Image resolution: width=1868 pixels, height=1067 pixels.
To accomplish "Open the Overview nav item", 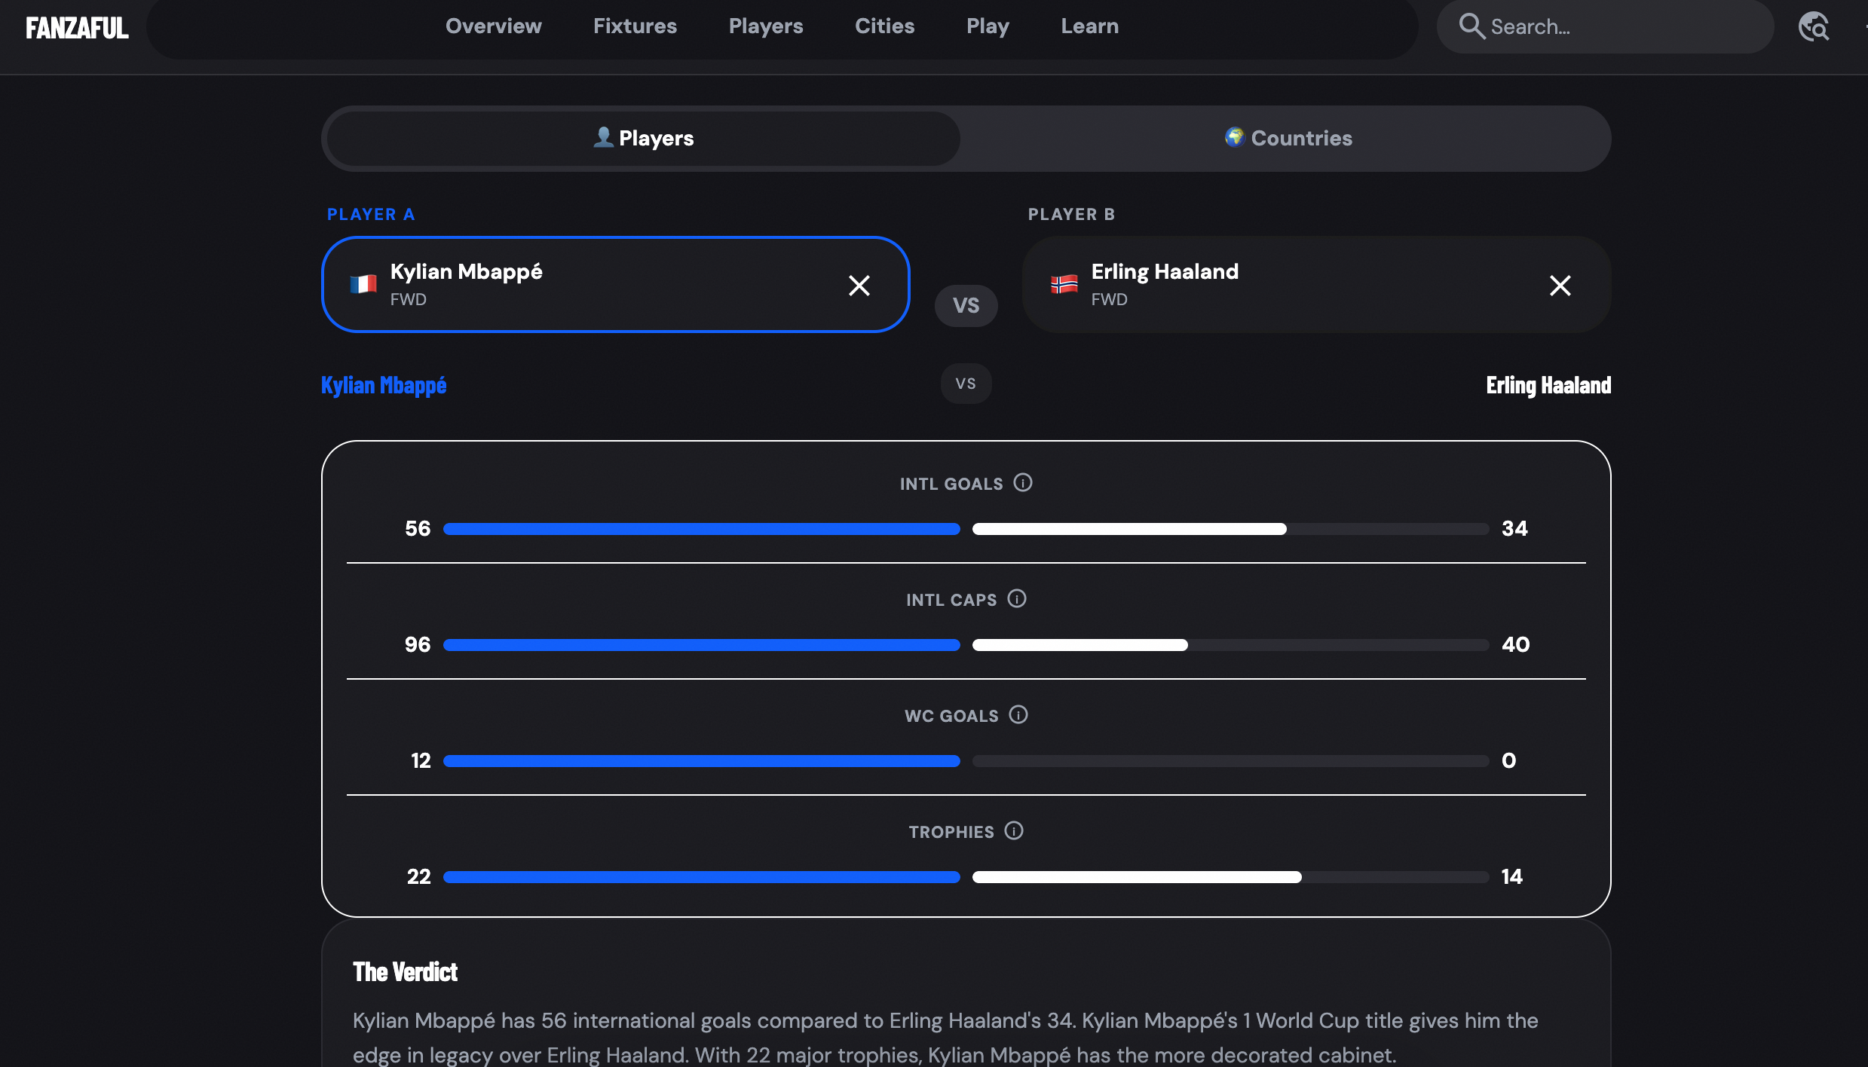I will [x=494, y=26].
